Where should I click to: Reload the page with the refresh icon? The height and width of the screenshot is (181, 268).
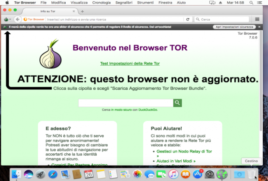pos(188,19)
